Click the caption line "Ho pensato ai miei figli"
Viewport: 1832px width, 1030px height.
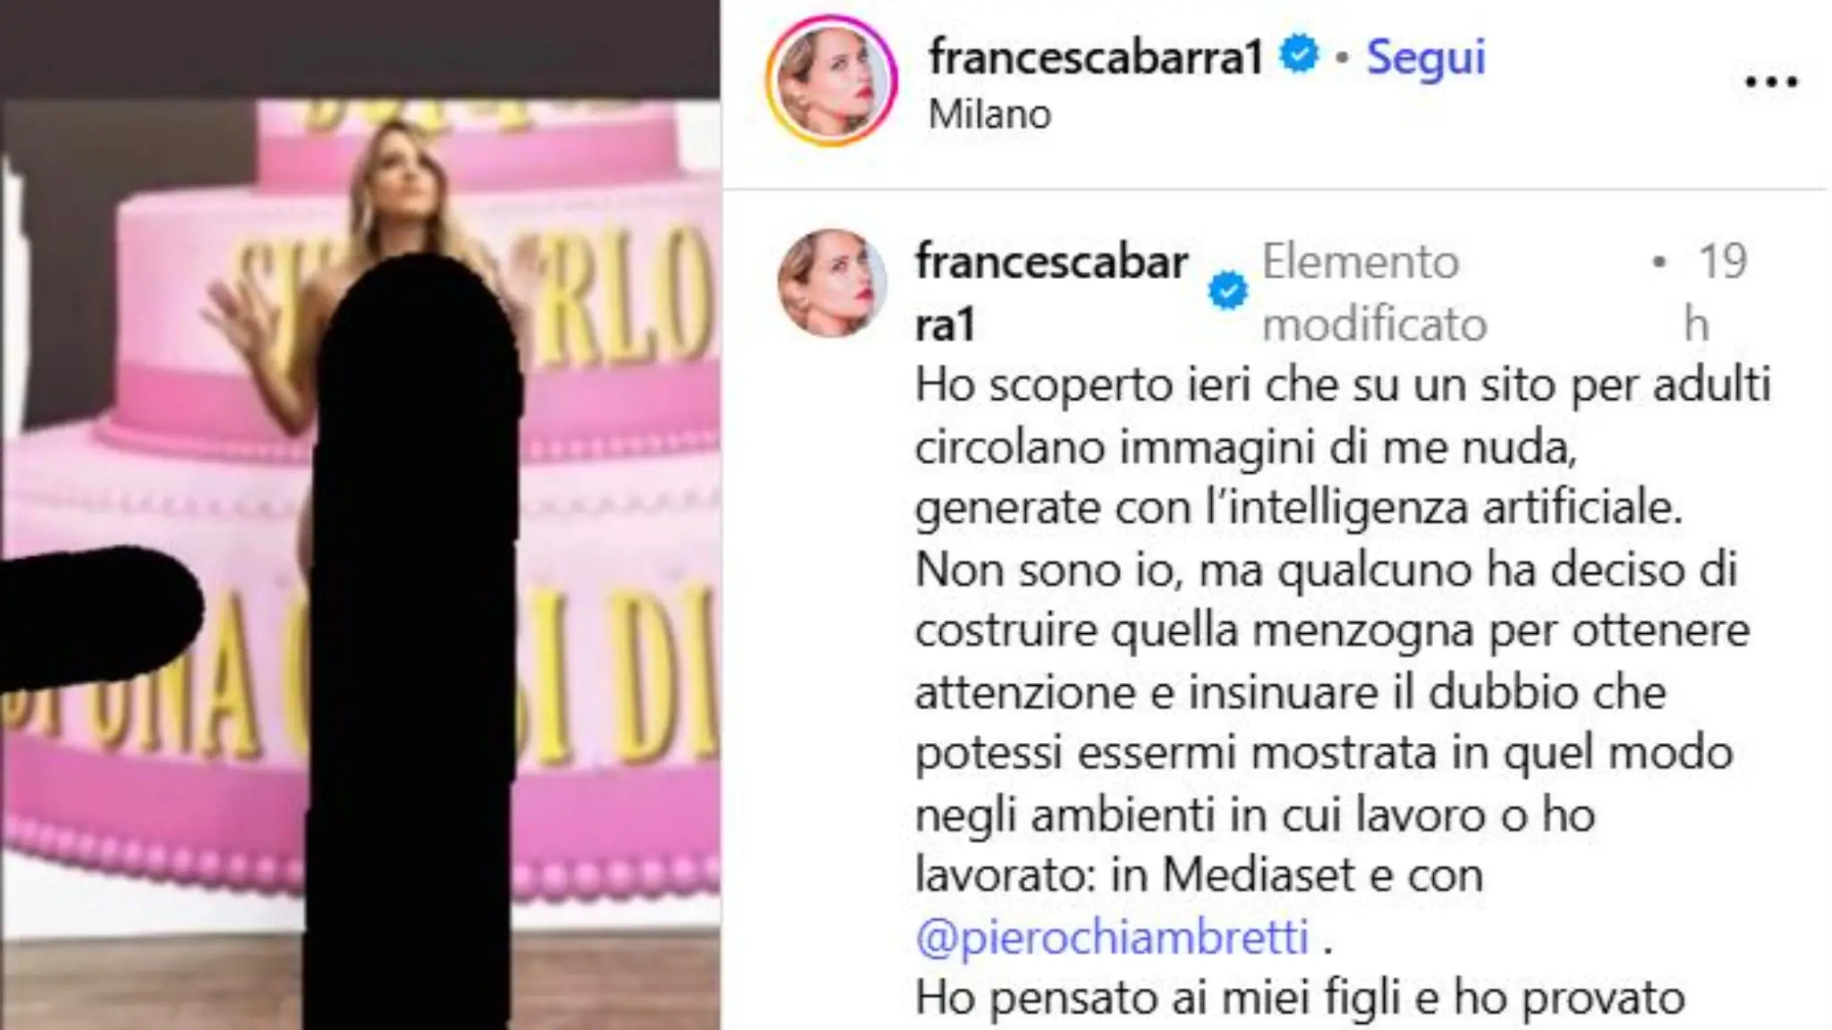click(x=1300, y=999)
